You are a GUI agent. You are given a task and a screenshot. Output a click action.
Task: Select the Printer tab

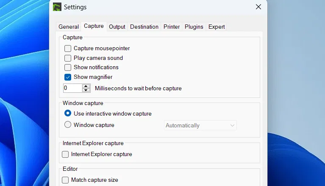click(172, 27)
